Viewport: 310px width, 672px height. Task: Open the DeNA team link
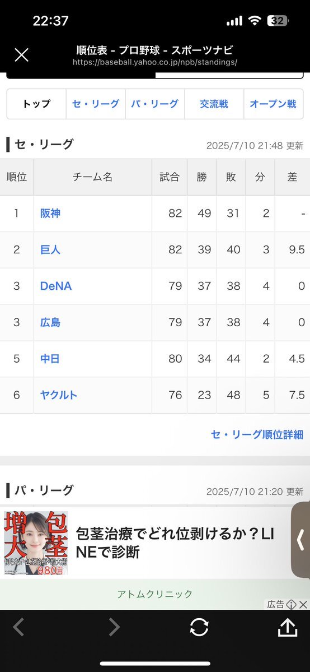(x=55, y=286)
